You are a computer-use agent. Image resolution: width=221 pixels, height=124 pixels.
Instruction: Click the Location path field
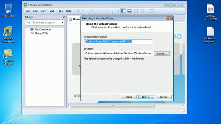click(x=118, y=53)
